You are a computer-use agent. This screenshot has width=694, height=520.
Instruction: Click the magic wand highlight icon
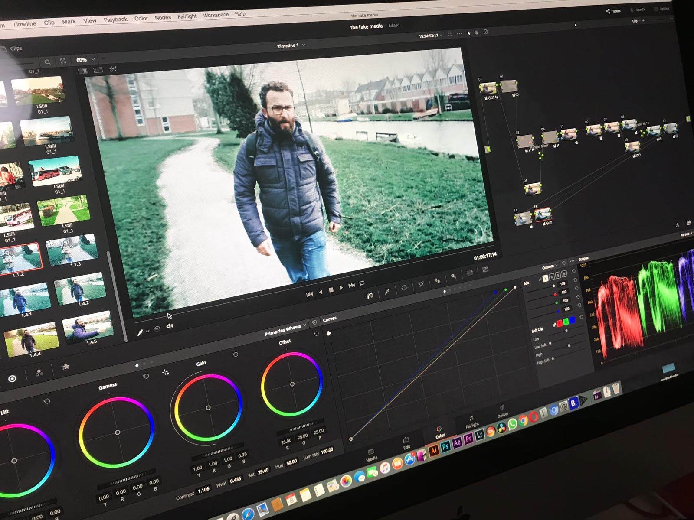[x=113, y=69]
